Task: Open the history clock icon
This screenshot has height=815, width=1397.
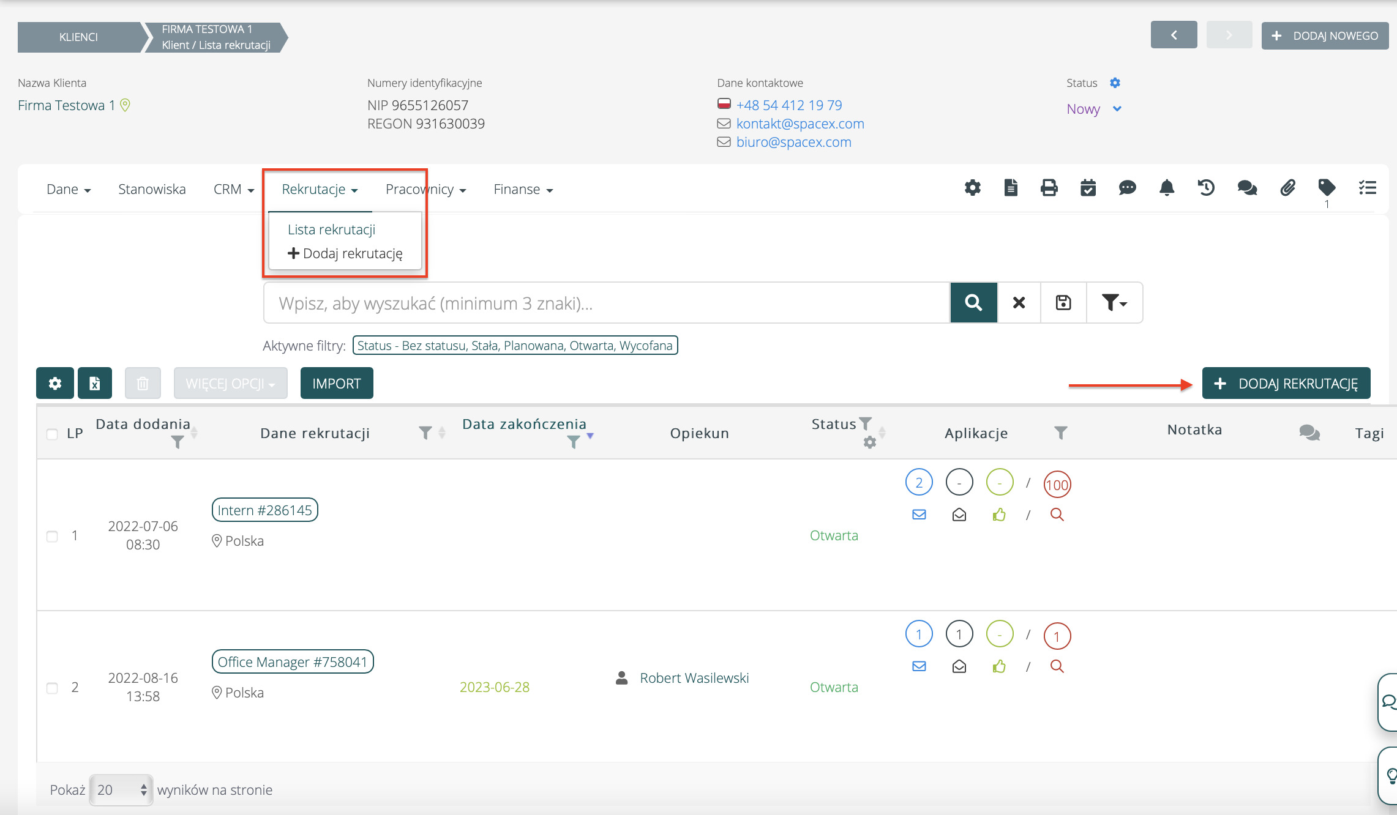Action: (x=1206, y=188)
